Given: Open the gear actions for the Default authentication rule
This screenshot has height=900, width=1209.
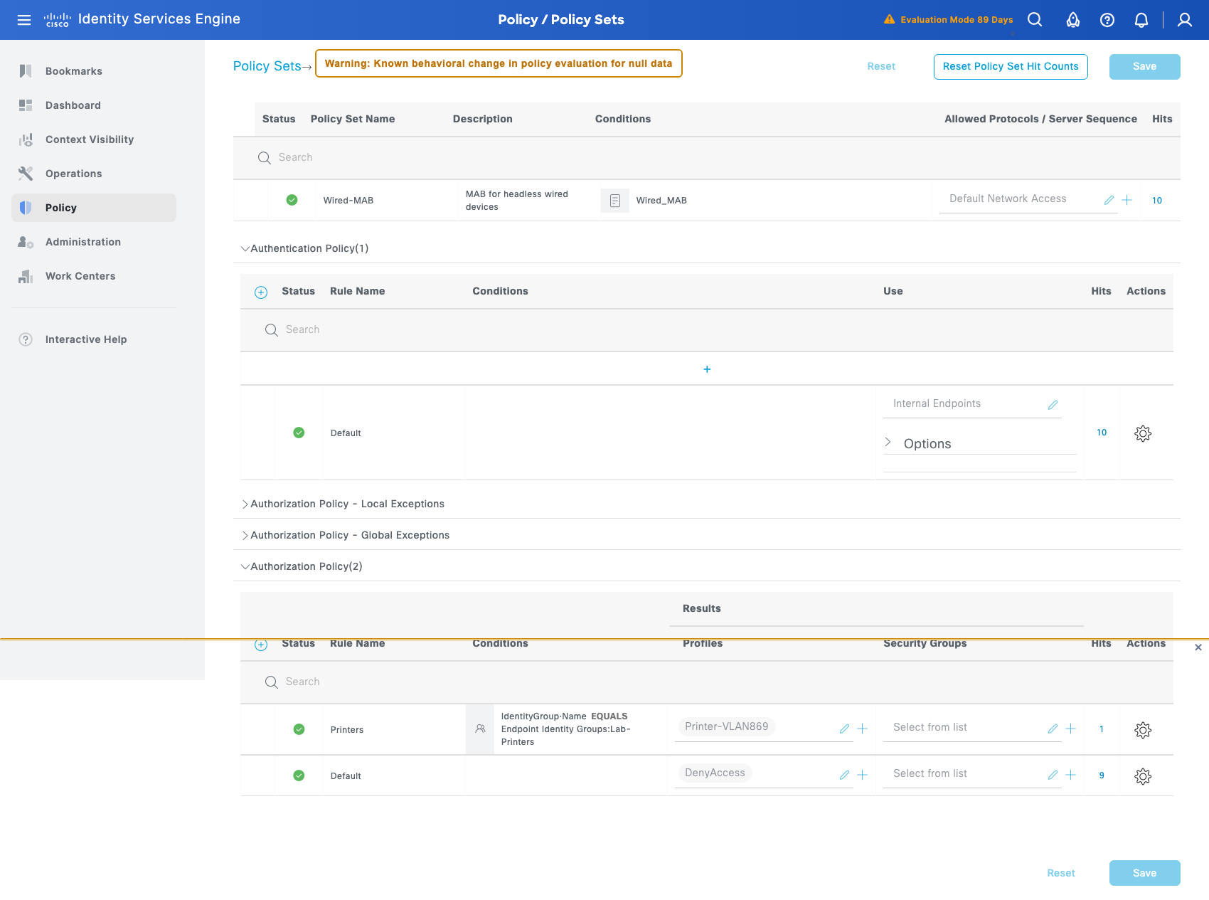Looking at the screenshot, I should click(x=1143, y=433).
